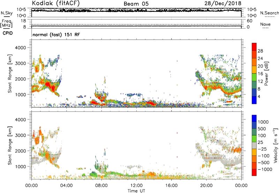The image size is (279, 193).
Task: Click the N.Search dotted line legend sample
Action: [x=270, y=16]
